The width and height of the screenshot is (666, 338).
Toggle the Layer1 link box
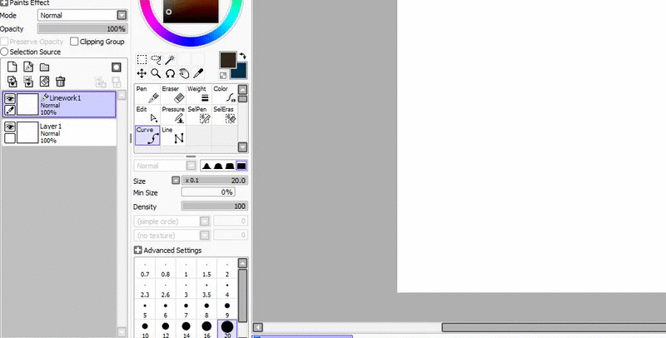pos(10,138)
